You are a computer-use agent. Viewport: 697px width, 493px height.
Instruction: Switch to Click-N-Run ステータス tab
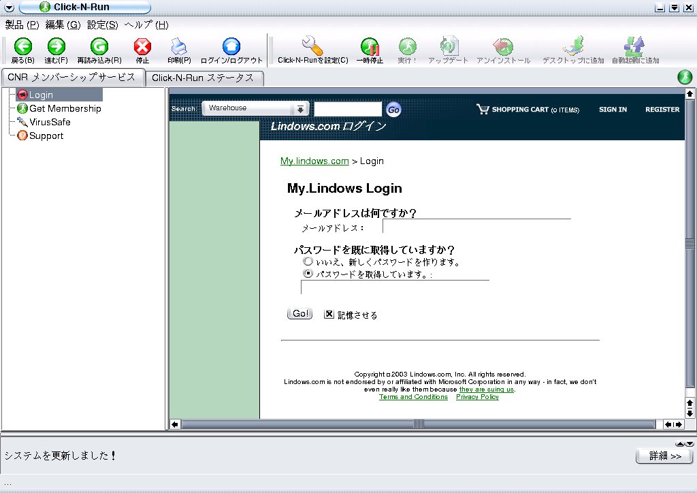204,78
